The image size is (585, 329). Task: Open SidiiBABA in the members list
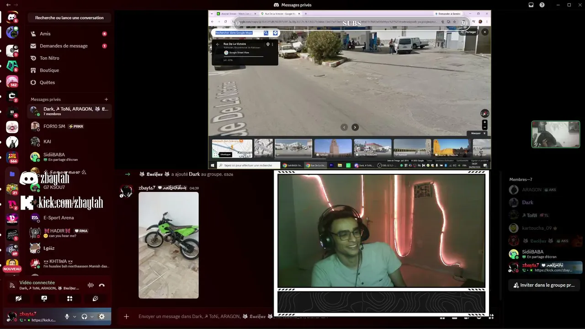[x=545, y=254]
